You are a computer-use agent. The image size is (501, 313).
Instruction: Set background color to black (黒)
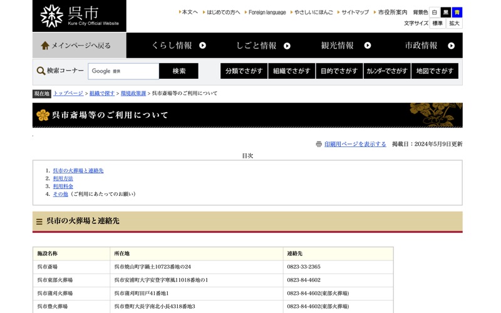pos(446,13)
